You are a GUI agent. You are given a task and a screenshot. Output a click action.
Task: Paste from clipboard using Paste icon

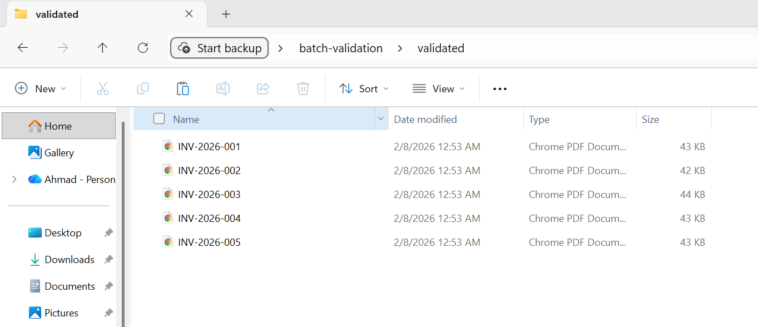182,88
